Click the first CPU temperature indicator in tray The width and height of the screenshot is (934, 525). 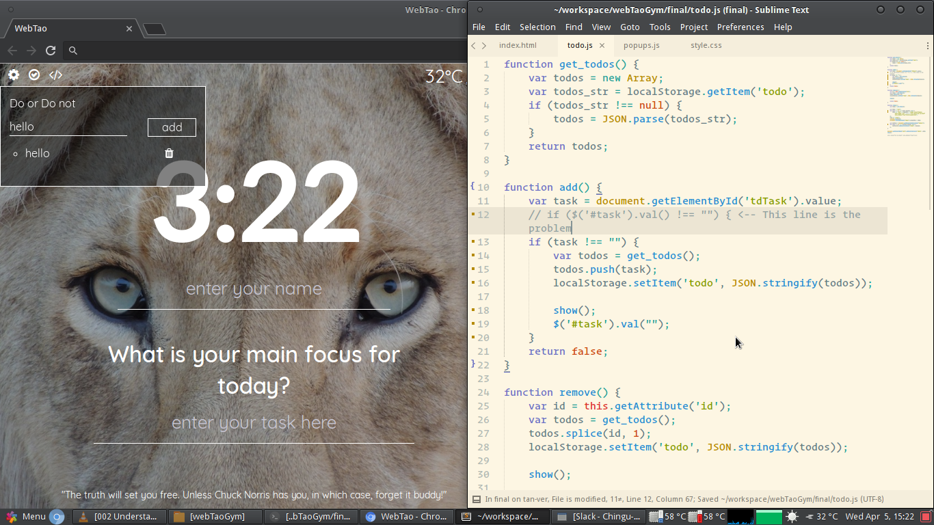point(667,517)
